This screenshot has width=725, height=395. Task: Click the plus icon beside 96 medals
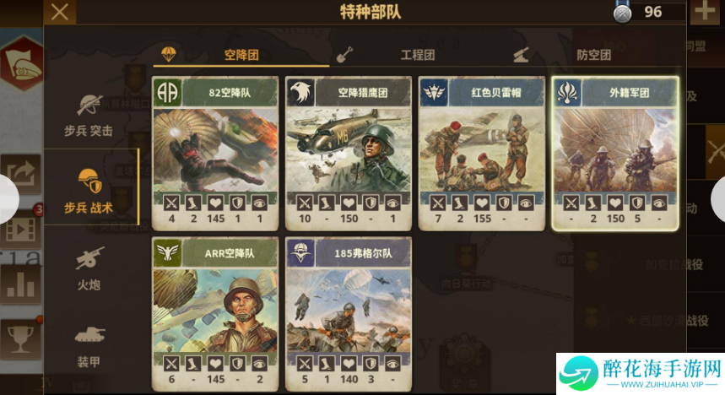coord(705,12)
